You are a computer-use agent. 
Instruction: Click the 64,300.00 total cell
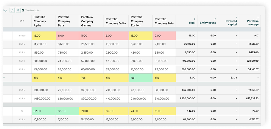(186, 119)
